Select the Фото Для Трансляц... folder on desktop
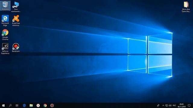The width and height of the screenshot is (193, 108). pos(186,7)
